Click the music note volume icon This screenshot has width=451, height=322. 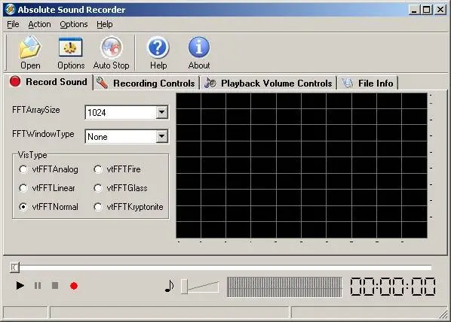click(x=170, y=286)
